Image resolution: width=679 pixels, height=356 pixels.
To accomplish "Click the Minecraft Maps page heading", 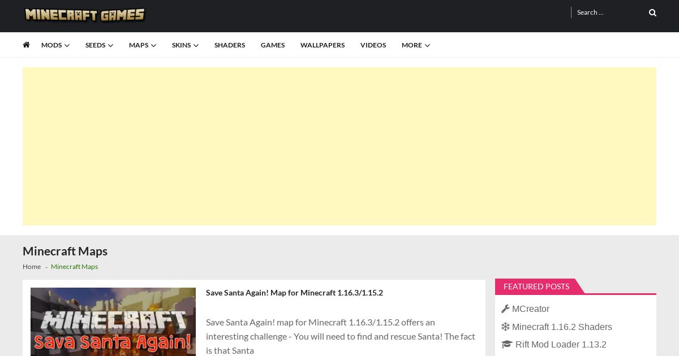I will point(65,251).
